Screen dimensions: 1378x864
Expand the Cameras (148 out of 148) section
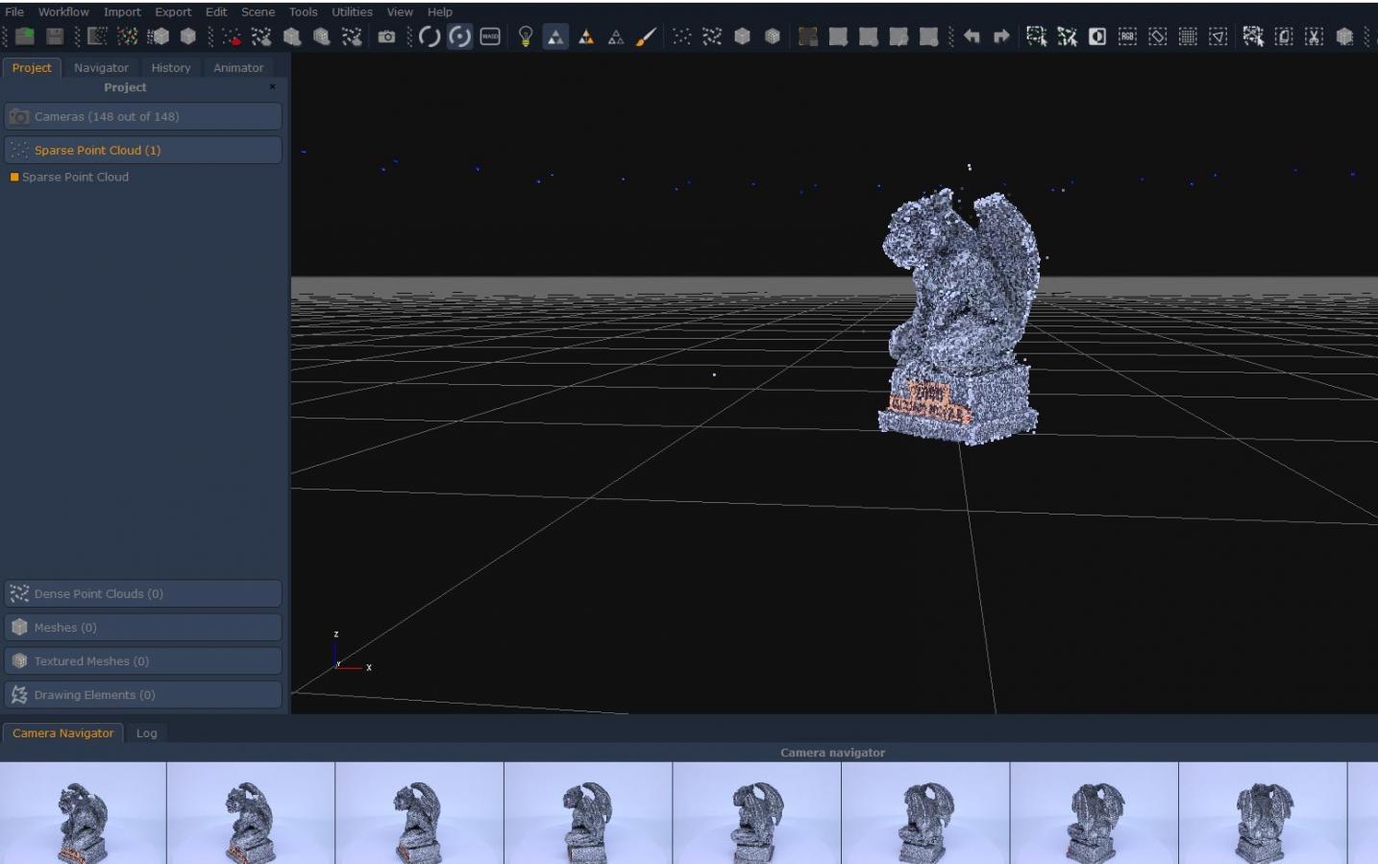tap(142, 116)
